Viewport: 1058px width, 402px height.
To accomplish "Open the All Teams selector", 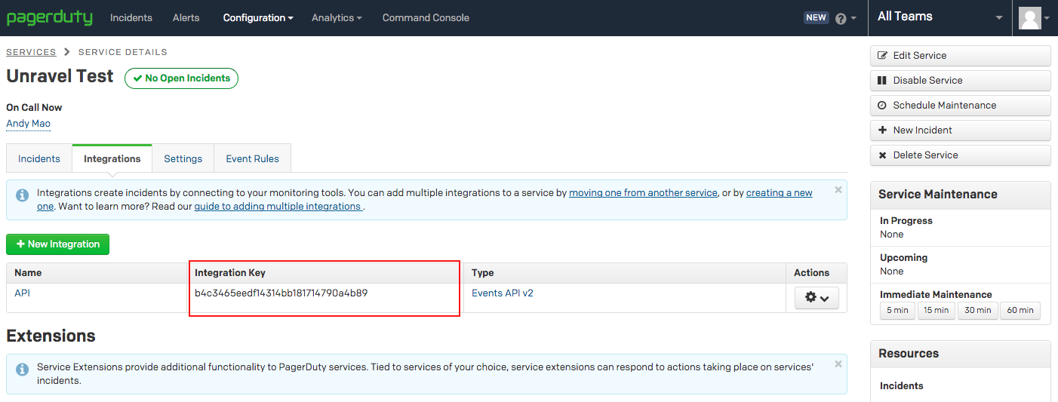I will [x=940, y=17].
